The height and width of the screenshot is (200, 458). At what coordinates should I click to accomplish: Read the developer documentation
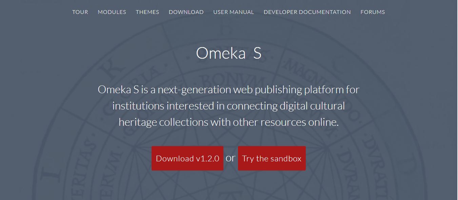[x=307, y=12]
